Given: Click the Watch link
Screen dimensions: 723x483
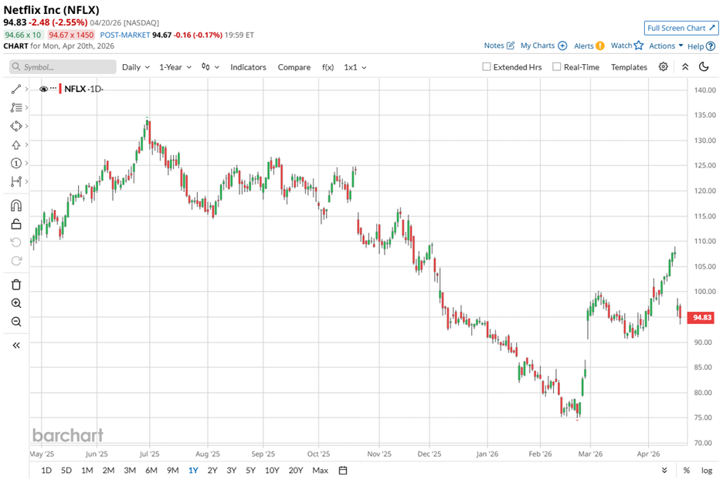Looking at the screenshot, I should pyautogui.click(x=622, y=46).
